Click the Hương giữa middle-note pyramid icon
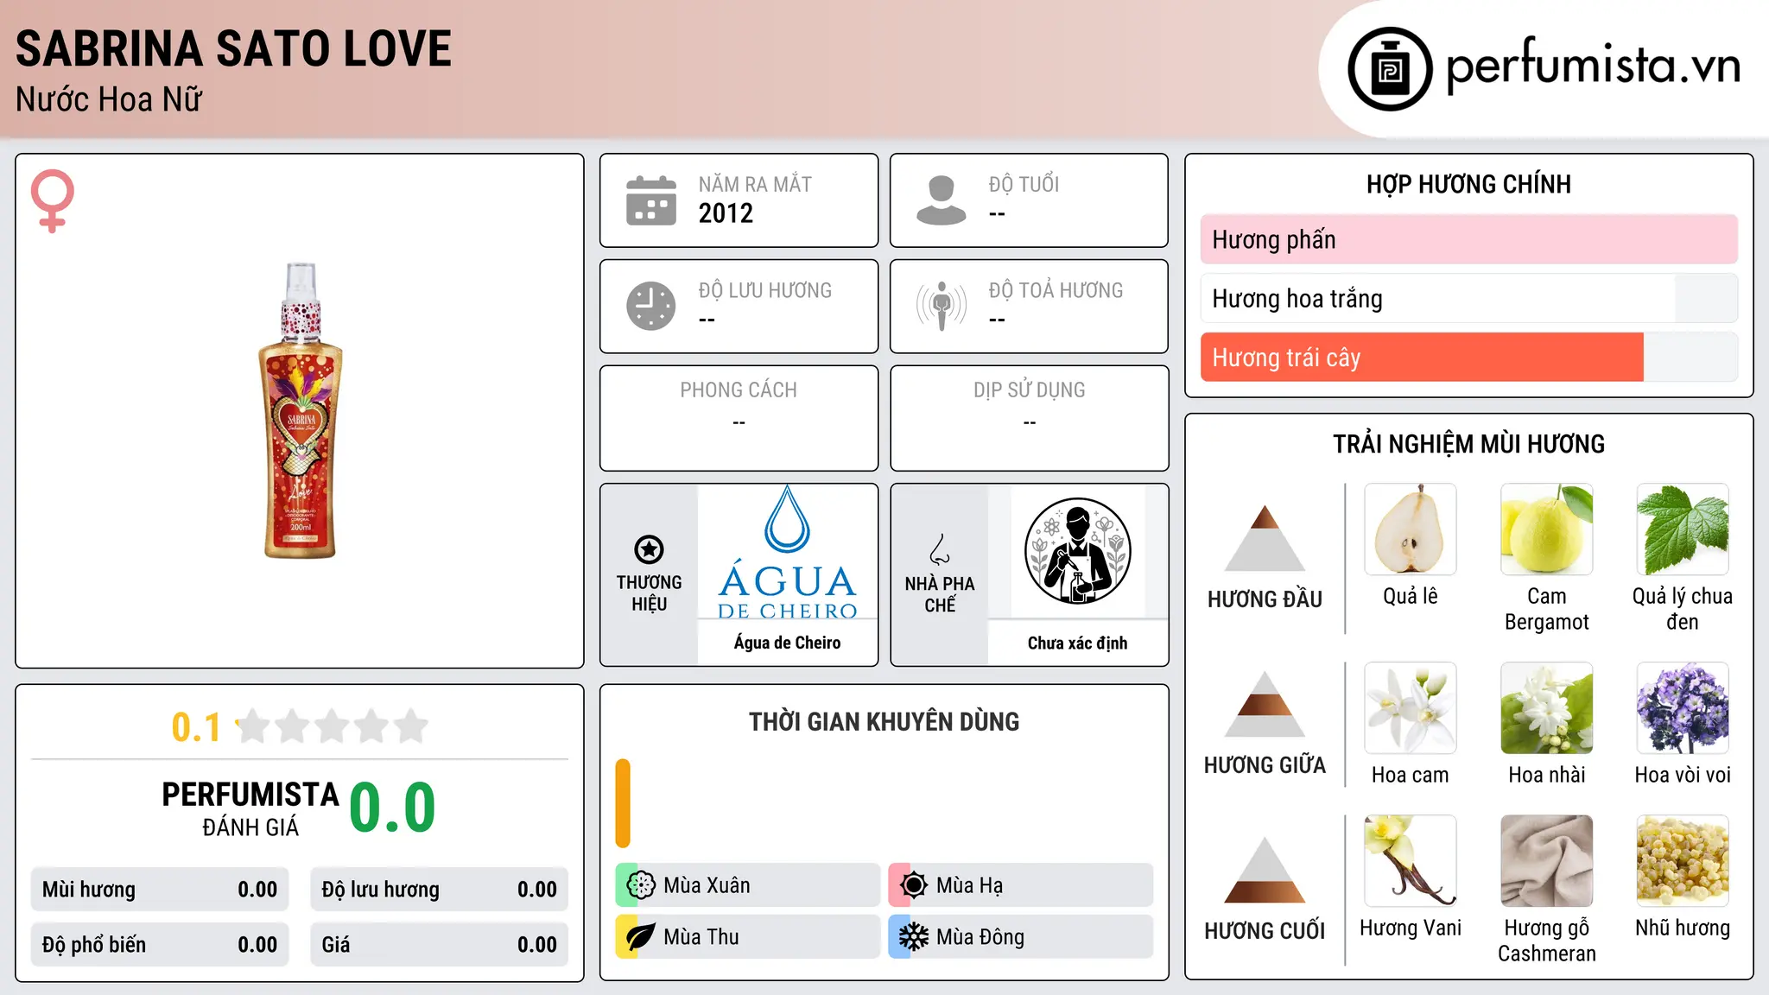The image size is (1769, 995). (1265, 703)
